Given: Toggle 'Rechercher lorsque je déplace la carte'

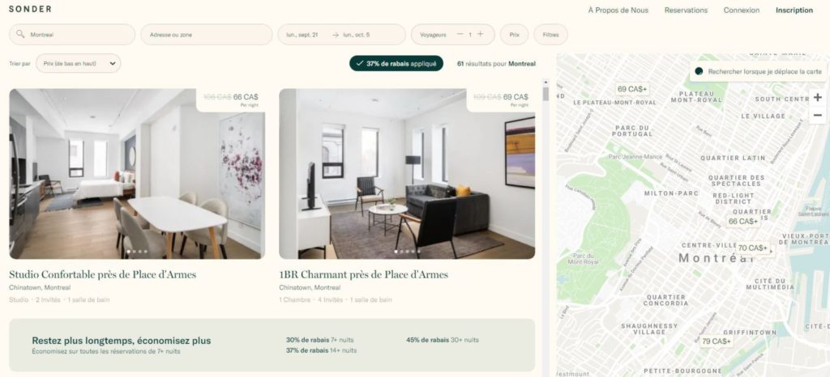Looking at the screenshot, I should point(699,71).
